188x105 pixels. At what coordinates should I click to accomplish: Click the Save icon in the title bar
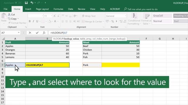26,3
